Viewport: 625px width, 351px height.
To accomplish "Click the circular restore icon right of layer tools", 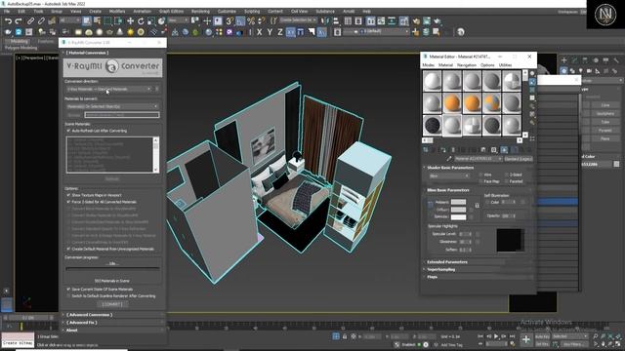I will (461, 32).
